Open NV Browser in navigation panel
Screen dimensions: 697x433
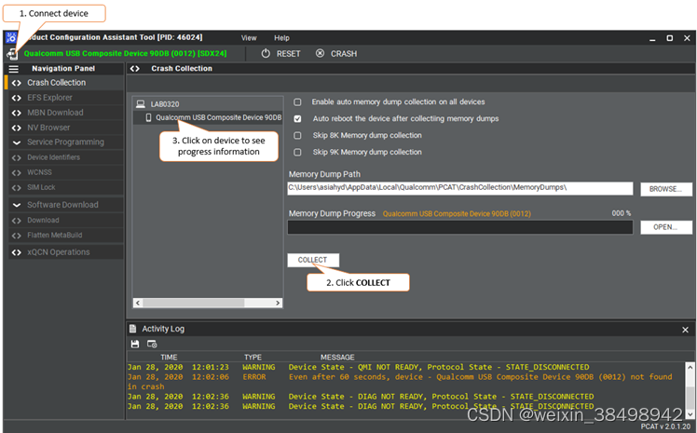[66, 128]
